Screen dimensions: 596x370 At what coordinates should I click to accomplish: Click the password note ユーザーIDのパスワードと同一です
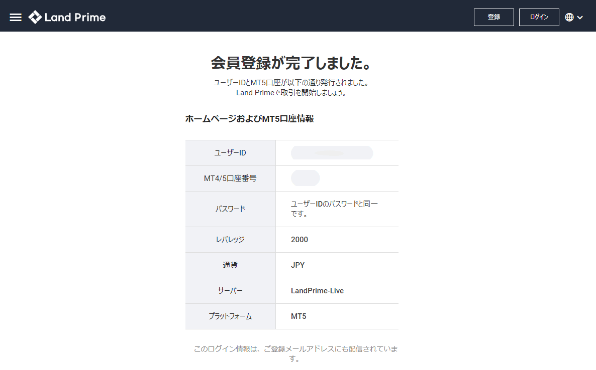[x=335, y=209]
